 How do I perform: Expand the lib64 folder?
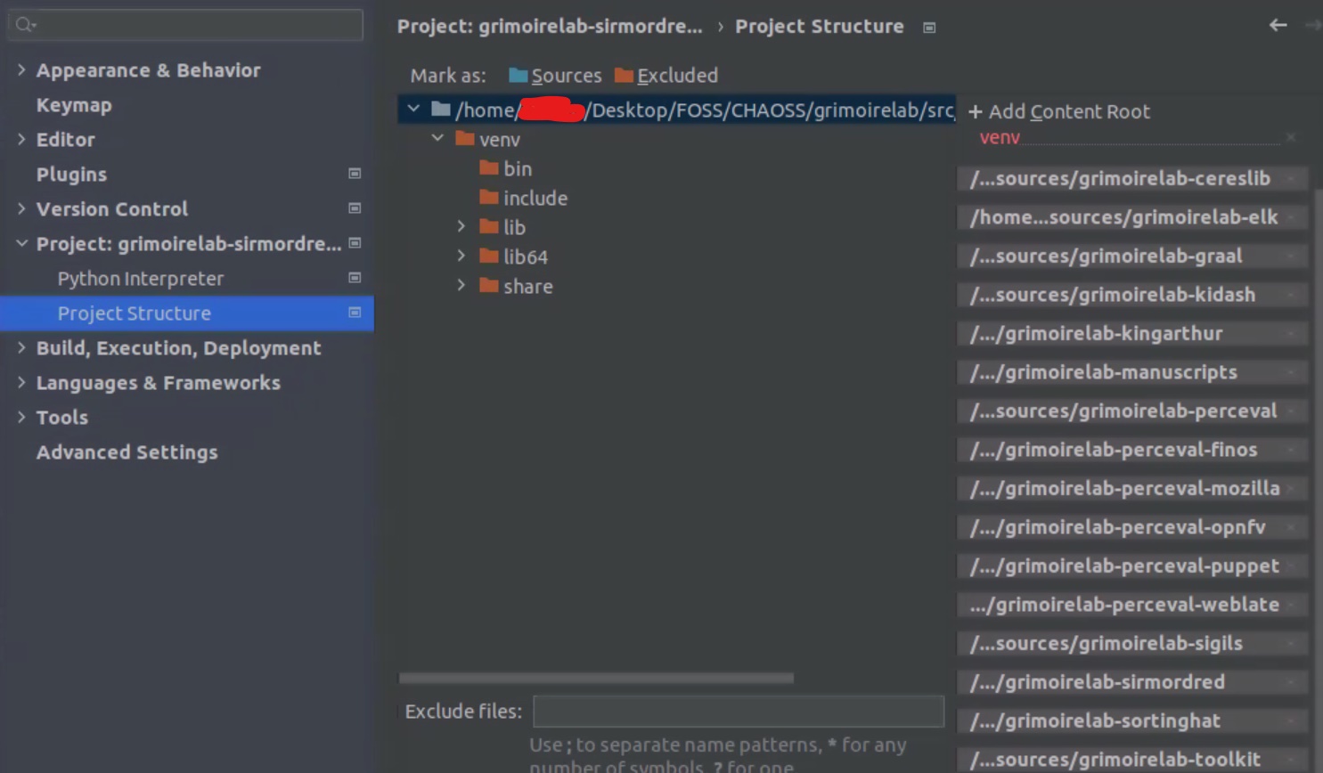pyautogui.click(x=461, y=256)
